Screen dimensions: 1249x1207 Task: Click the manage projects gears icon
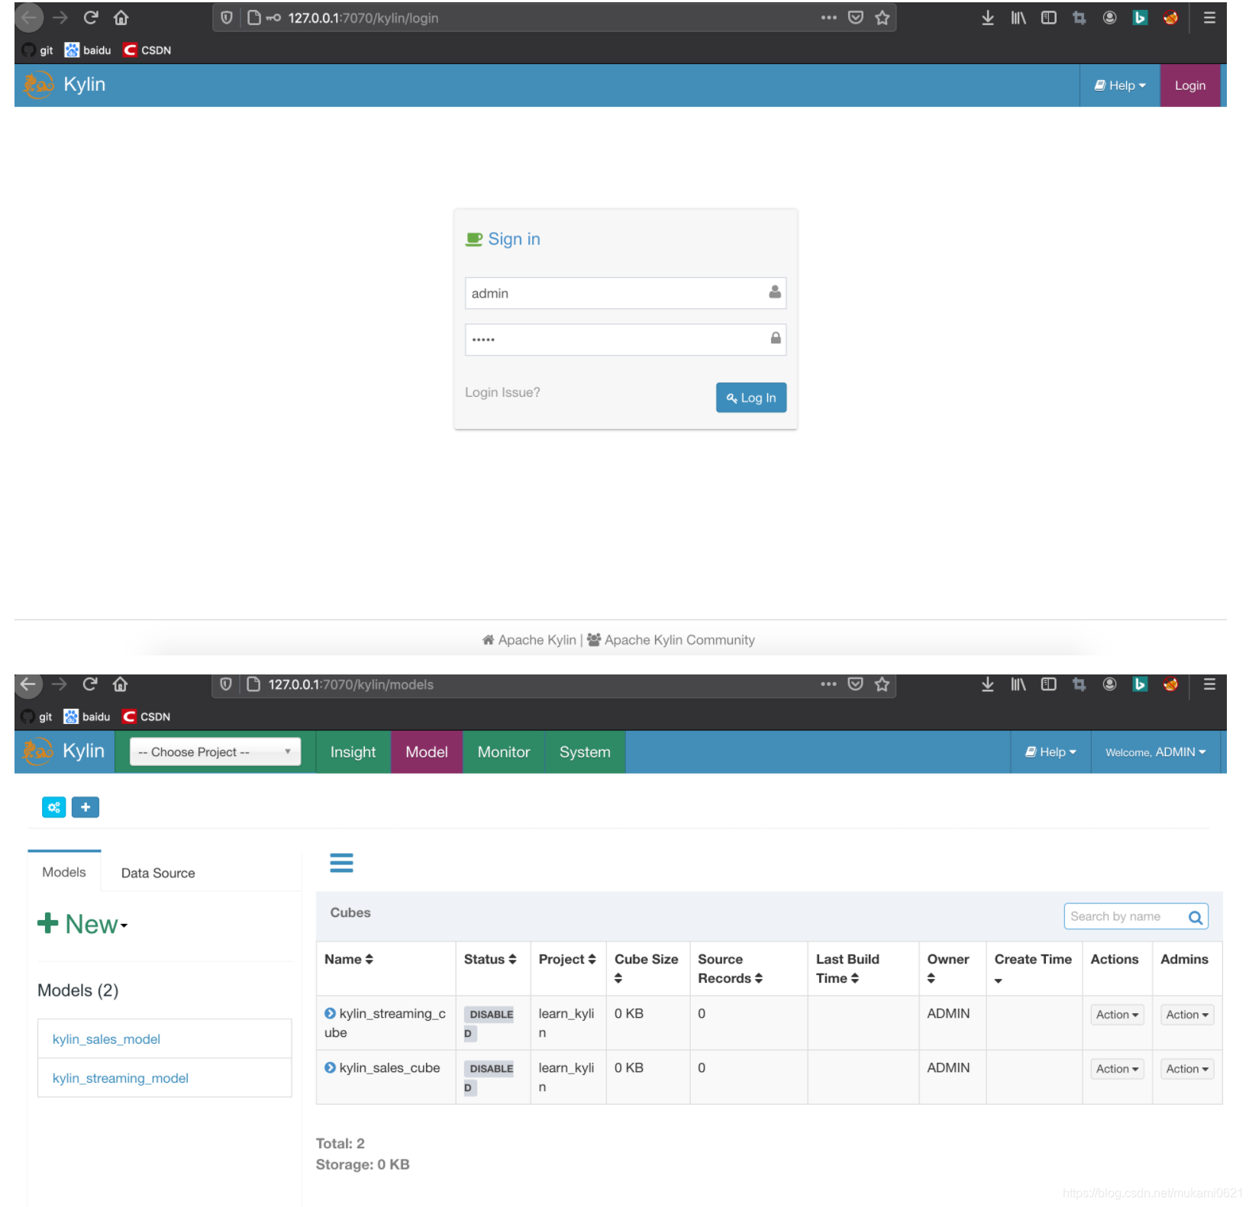[x=54, y=807]
